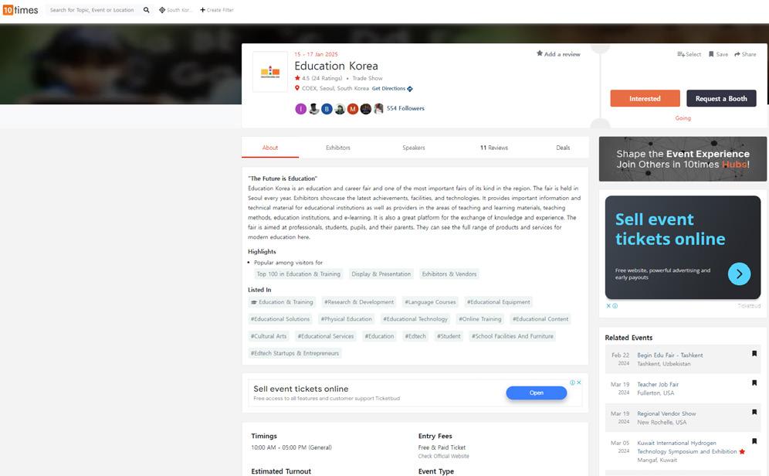Select the #Student tag
The width and height of the screenshot is (769, 476).
tap(449, 336)
